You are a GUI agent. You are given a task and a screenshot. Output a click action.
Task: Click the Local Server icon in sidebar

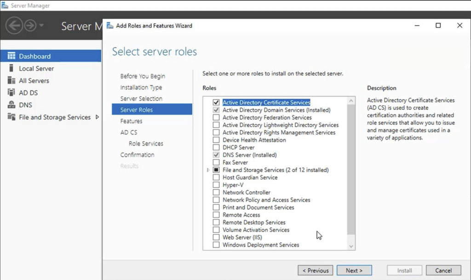pyautogui.click(x=11, y=68)
